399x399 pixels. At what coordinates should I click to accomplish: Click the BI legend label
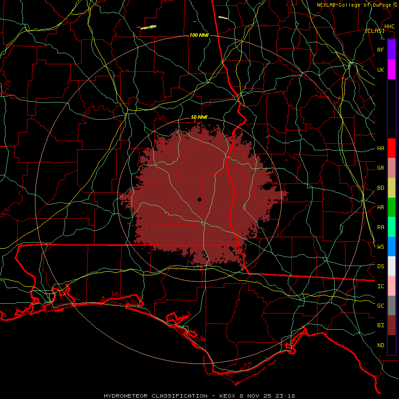(380, 325)
